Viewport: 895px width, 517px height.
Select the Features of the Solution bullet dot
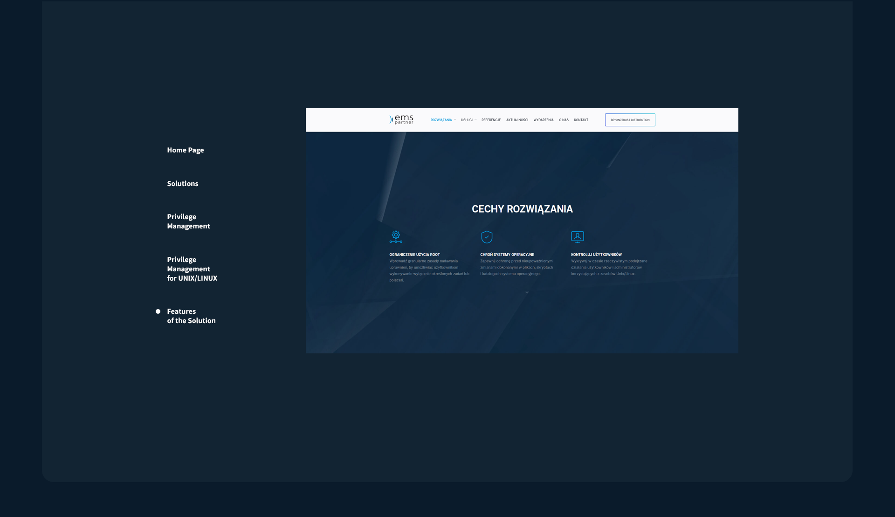tap(158, 311)
